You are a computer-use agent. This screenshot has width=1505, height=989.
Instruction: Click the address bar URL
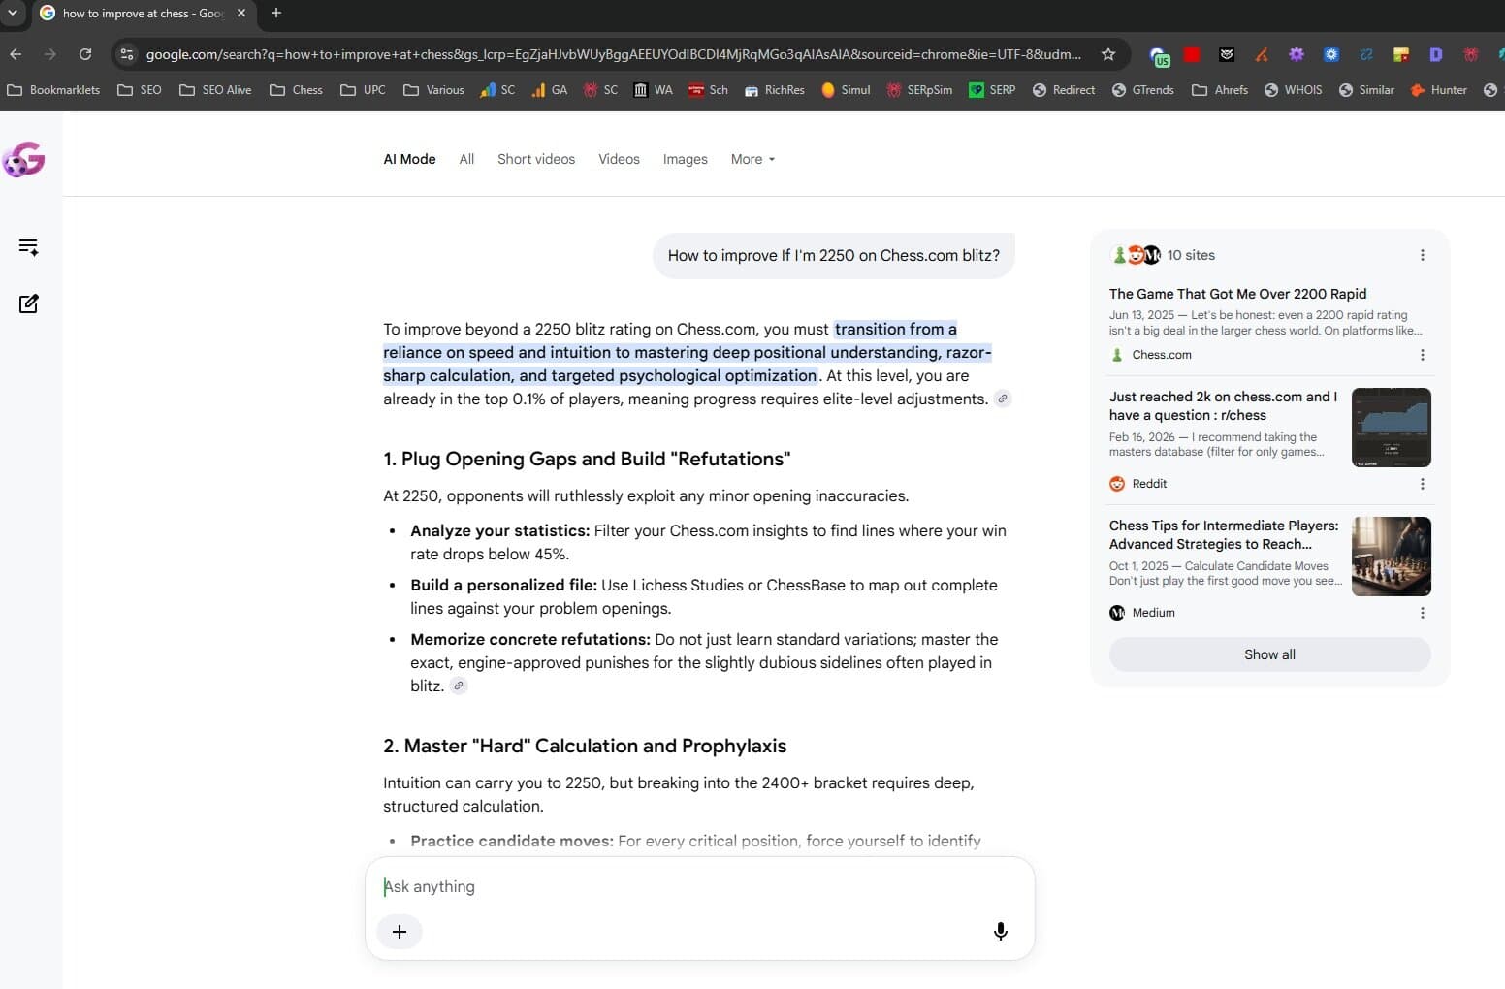pos(613,54)
